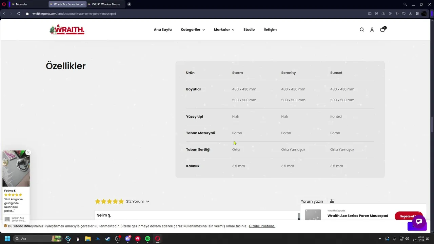Open the Opera Flow send icon

tap(397, 14)
